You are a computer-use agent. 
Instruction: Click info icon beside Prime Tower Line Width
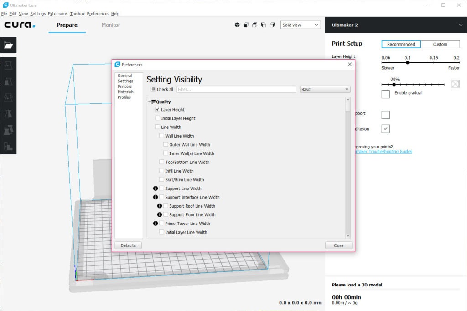[156, 223]
